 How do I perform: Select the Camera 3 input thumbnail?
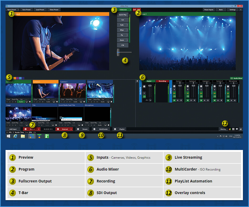pos(73,91)
